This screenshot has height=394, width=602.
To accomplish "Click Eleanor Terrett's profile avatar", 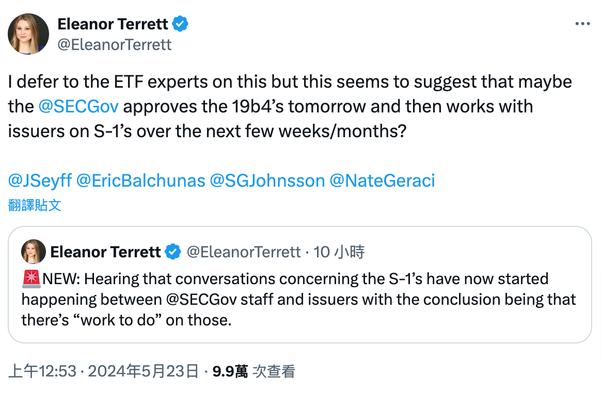I will tap(28, 34).
